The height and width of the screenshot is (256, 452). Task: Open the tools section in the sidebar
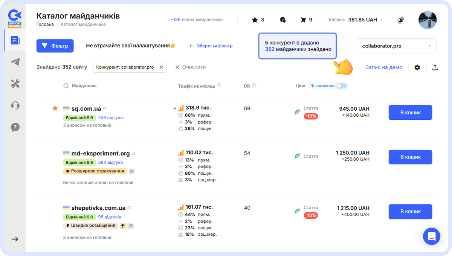14,84
